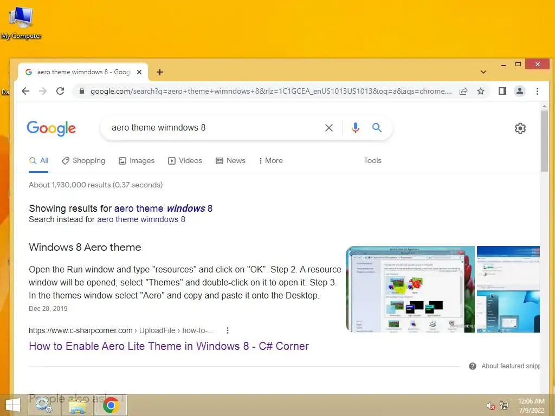This screenshot has width=555, height=416.
Task: Click the address bar URL
Action: [271, 91]
